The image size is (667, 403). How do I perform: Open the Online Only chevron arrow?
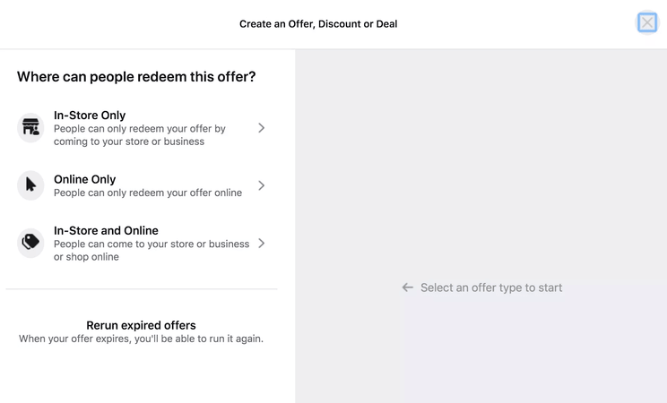click(x=261, y=185)
